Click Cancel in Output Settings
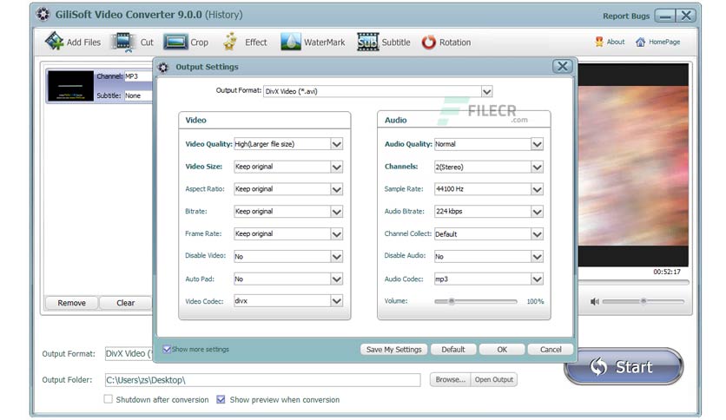Screen dimensions: 726x420 (551, 349)
